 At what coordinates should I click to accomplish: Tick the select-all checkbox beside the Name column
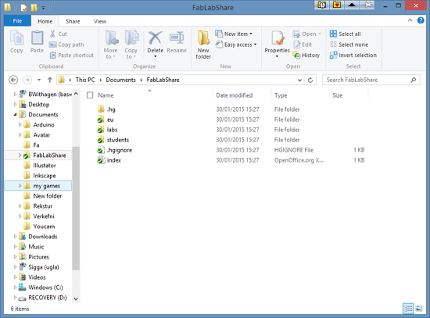(x=90, y=95)
